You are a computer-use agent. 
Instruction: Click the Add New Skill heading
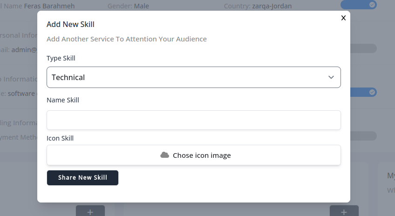click(x=70, y=24)
